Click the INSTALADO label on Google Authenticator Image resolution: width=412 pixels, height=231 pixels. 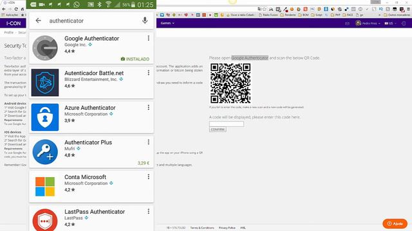point(135,59)
